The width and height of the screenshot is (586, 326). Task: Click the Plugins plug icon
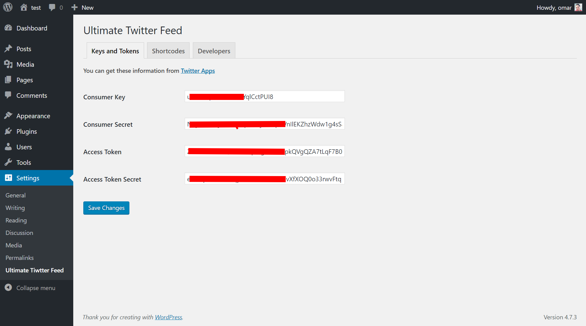pos(8,131)
